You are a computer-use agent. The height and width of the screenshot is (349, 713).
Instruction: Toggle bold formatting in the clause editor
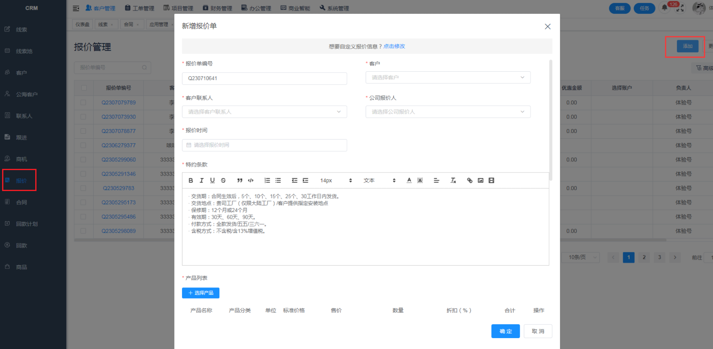(x=191, y=181)
